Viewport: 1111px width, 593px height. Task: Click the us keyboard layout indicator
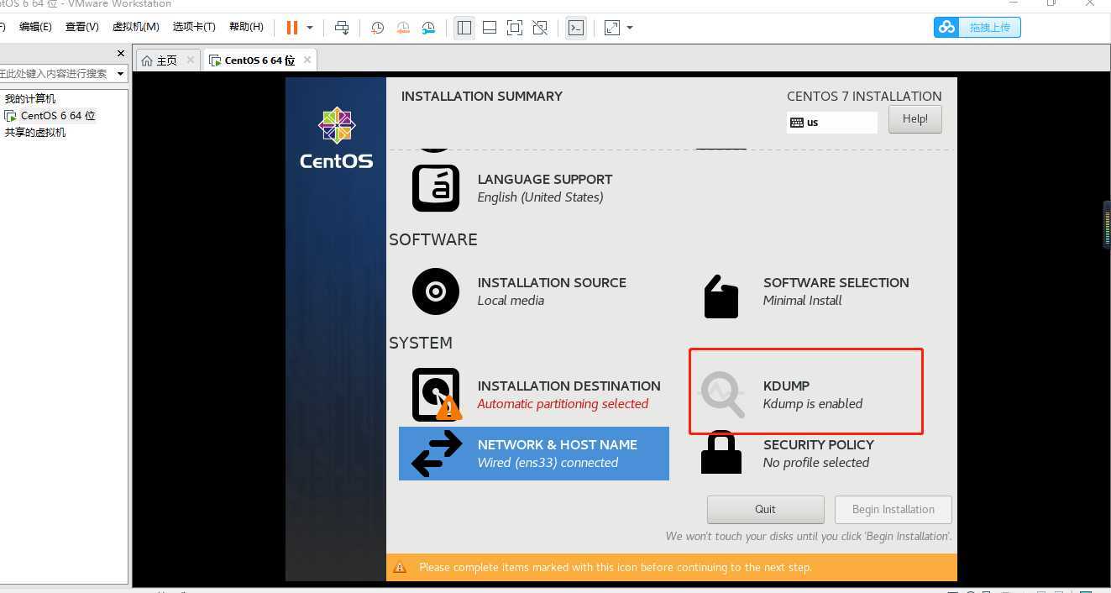click(x=832, y=123)
